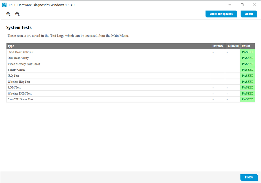Image resolution: width=261 pixels, height=183 pixels.
Task: Click PASSED result for Short Drive Self-Test
Action: point(248,52)
